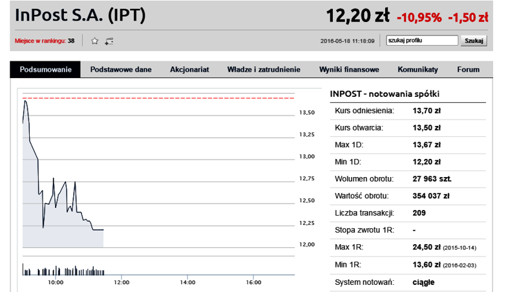Click the Max 1D value 13,67 zł
Viewport: 508px width, 292px height.
(x=427, y=145)
